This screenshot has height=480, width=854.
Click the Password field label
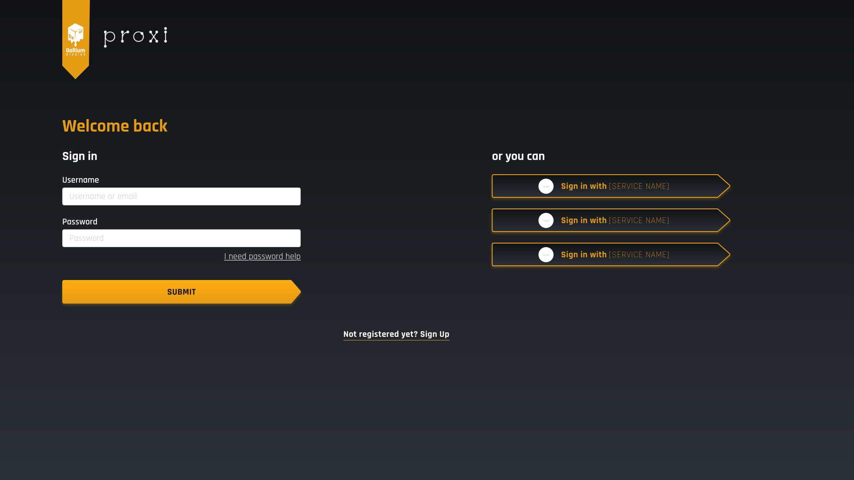[80, 222]
